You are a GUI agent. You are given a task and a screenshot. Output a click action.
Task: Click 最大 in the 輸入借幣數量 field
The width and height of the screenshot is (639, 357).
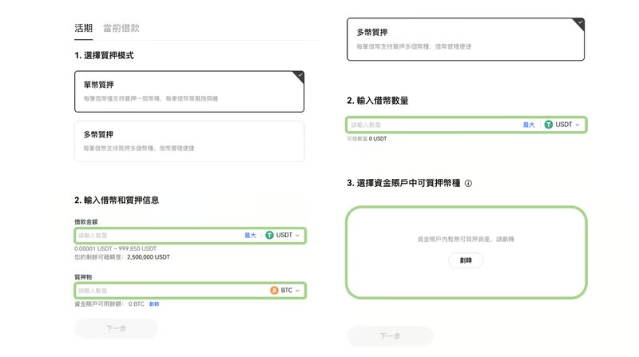[x=529, y=125]
